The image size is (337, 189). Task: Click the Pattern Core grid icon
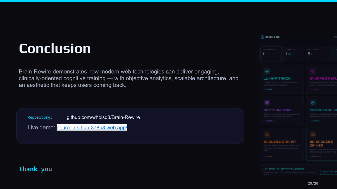click(267, 103)
